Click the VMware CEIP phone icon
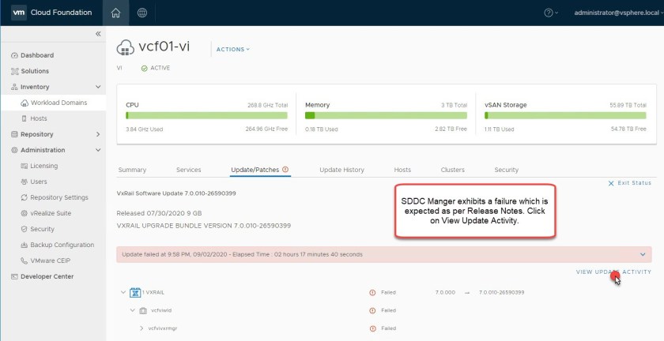The width and height of the screenshot is (664, 341). pos(25,260)
